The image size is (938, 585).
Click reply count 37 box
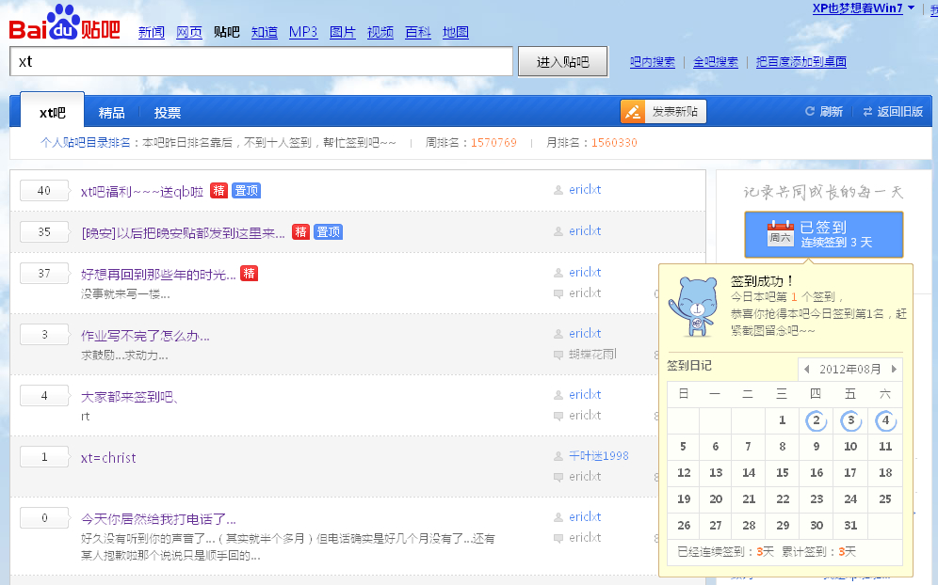pos(43,274)
